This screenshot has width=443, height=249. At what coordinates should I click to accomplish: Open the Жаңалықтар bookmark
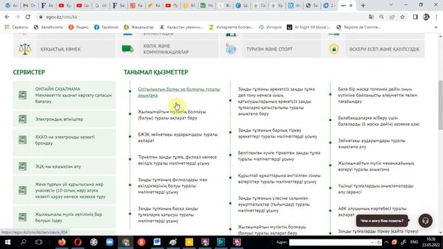click(138, 27)
